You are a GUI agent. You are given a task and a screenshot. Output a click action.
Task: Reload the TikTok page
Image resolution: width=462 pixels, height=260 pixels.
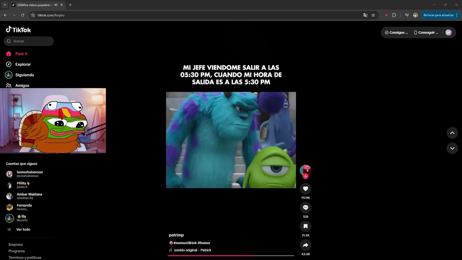pyautogui.click(x=23, y=15)
